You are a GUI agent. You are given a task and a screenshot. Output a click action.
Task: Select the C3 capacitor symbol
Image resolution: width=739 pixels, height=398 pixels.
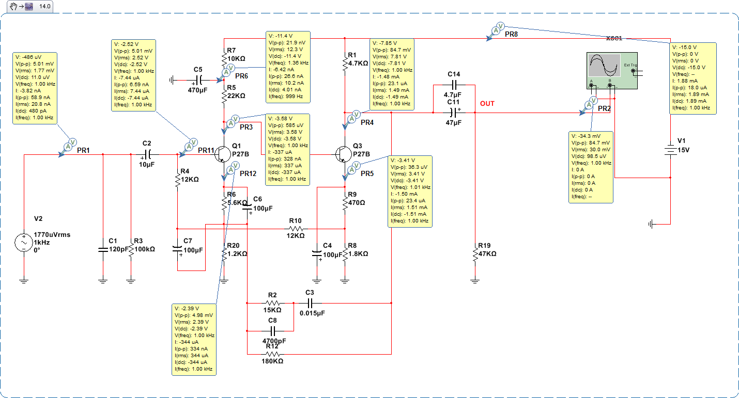(x=310, y=303)
